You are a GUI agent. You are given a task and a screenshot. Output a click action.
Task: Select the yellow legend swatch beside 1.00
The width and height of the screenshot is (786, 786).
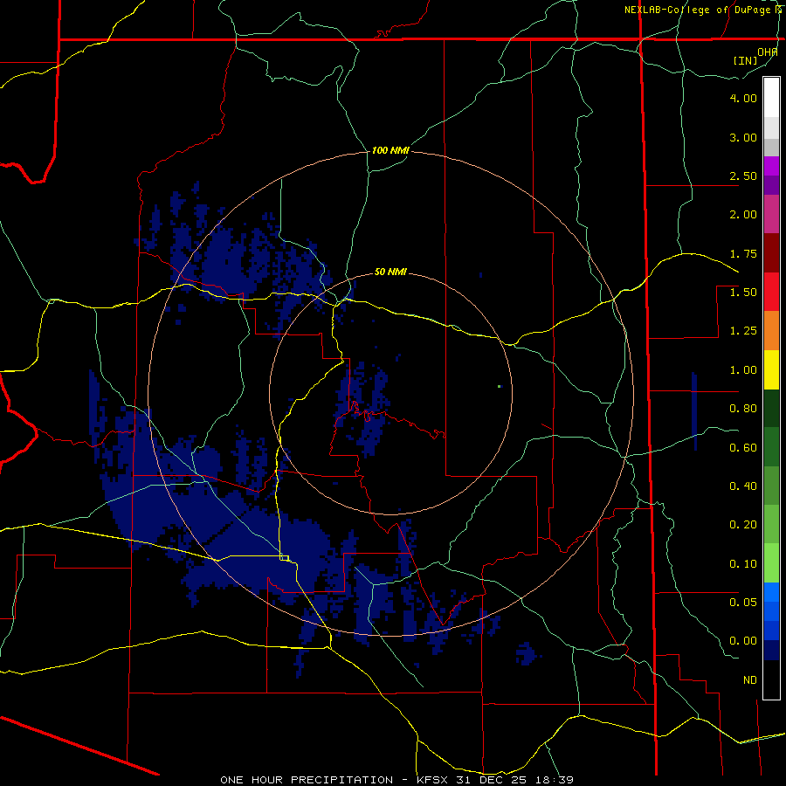click(x=771, y=370)
